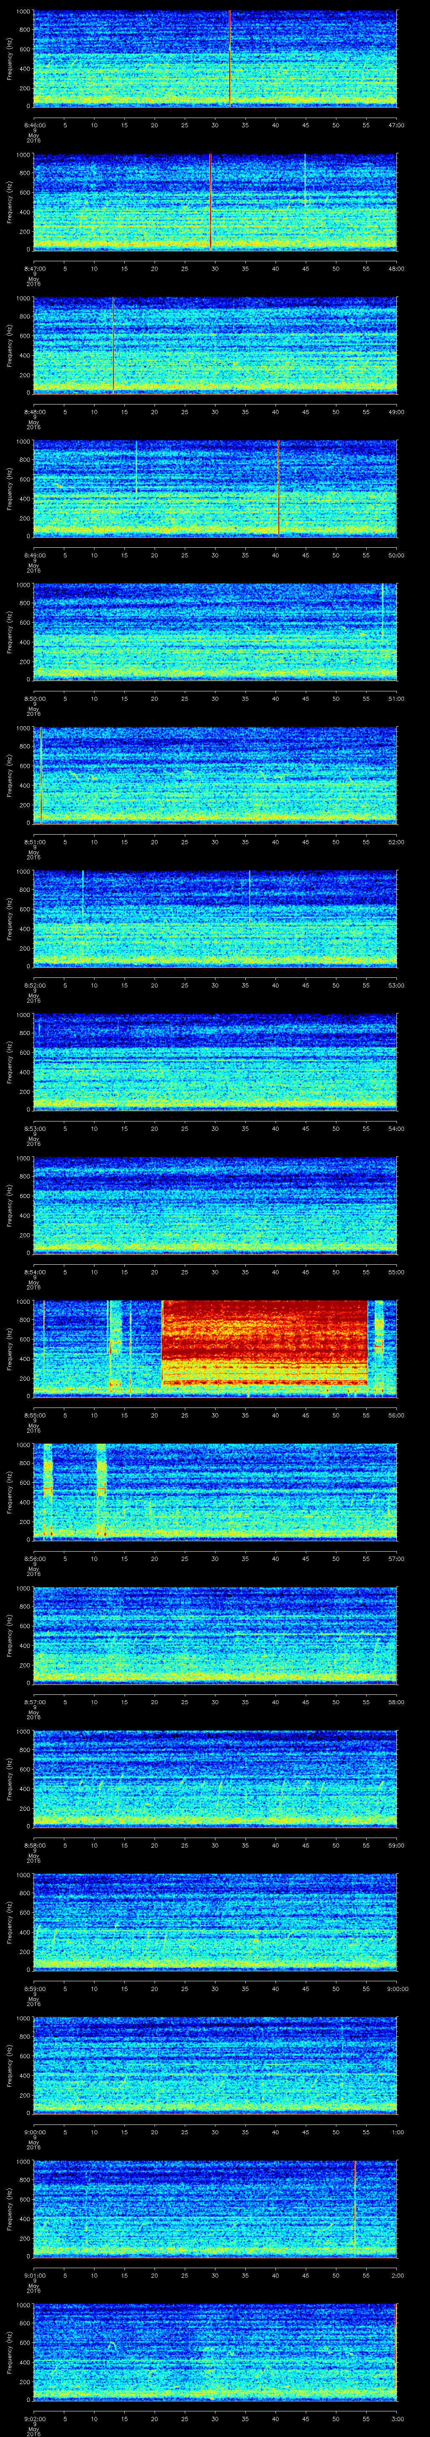Click the 9:02:00 start time label
The height and width of the screenshot is (2437, 430).
pyautogui.click(x=34, y=2418)
